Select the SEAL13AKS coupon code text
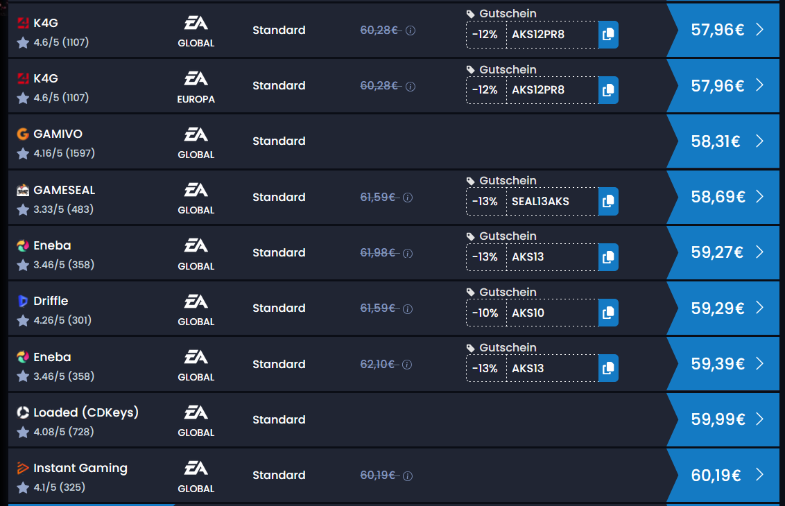 coord(540,201)
